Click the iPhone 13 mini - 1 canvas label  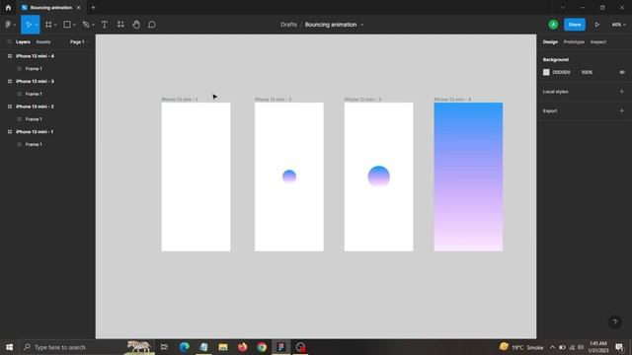(x=180, y=100)
